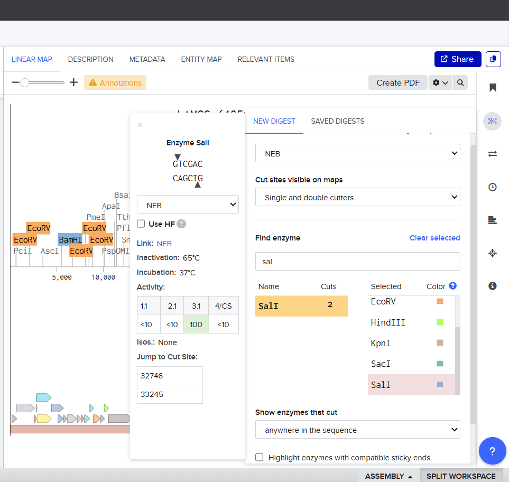
Task: Click the Clear selected link
Action: point(434,238)
